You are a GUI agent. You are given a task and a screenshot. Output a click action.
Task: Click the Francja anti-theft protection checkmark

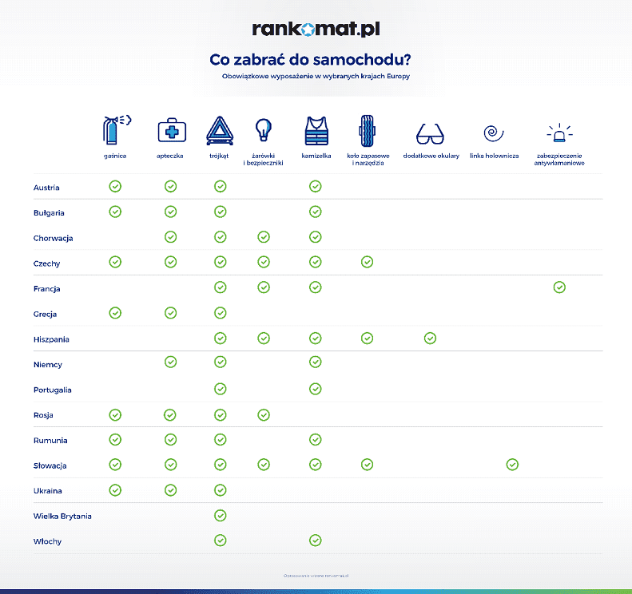pos(559,287)
